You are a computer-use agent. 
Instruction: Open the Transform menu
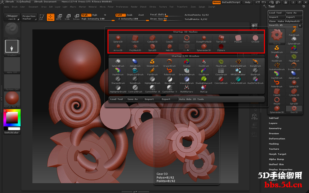182,7
